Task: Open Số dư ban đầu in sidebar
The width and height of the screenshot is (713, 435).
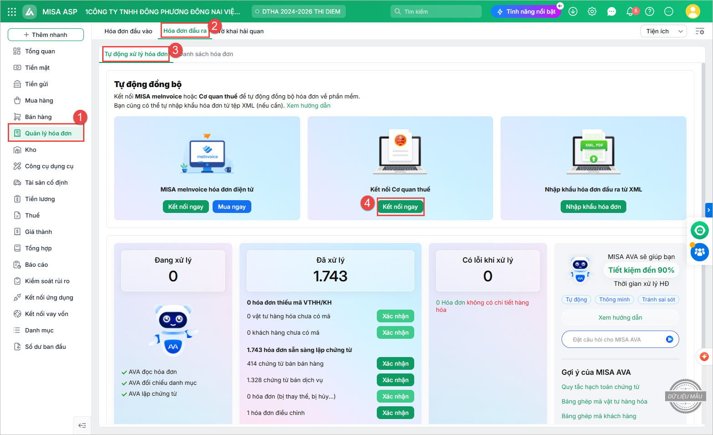Action: tap(46, 347)
